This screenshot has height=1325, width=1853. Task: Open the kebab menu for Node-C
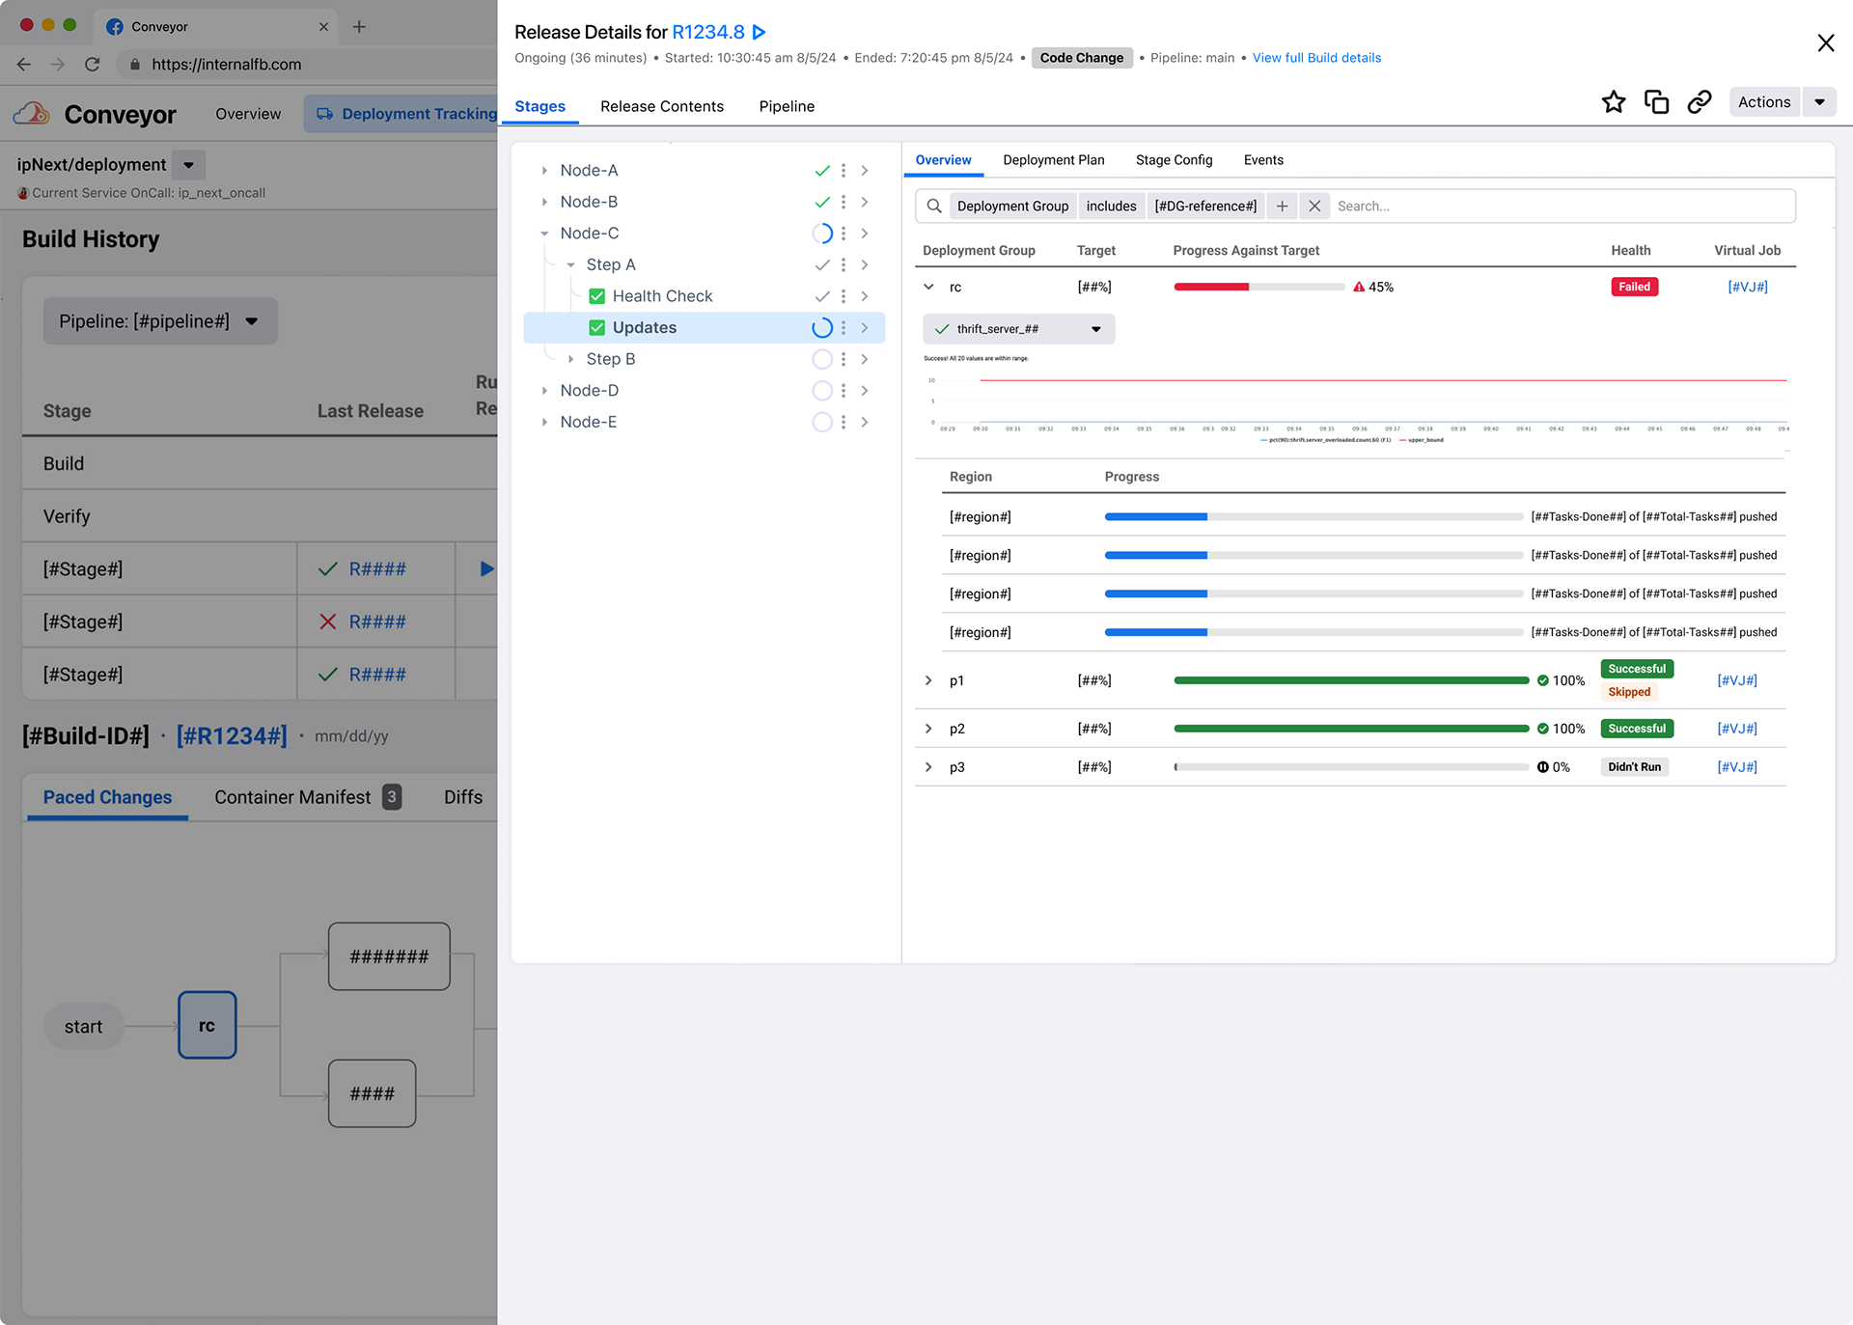pos(844,234)
